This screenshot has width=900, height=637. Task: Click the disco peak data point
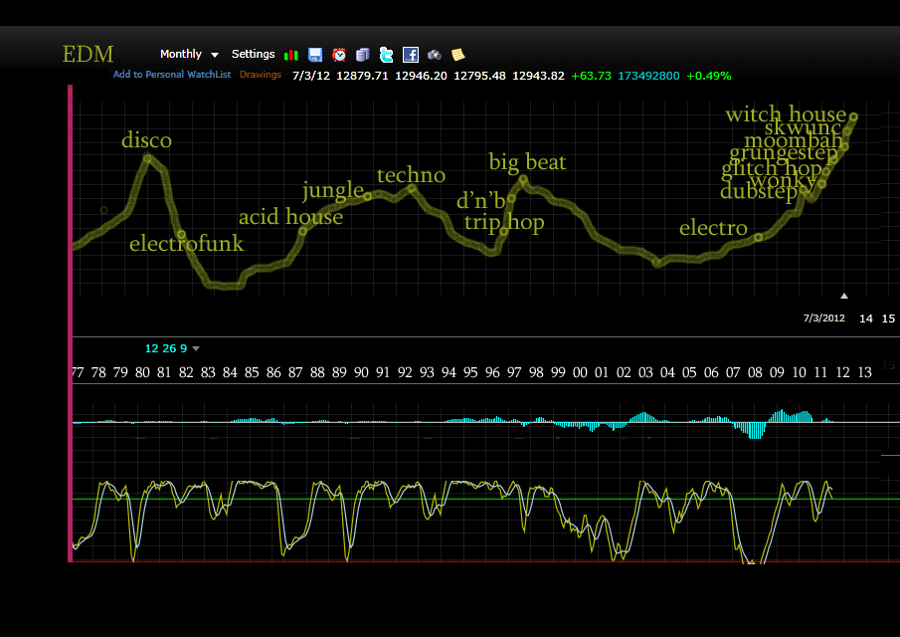pyautogui.click(x=147, y=158)
